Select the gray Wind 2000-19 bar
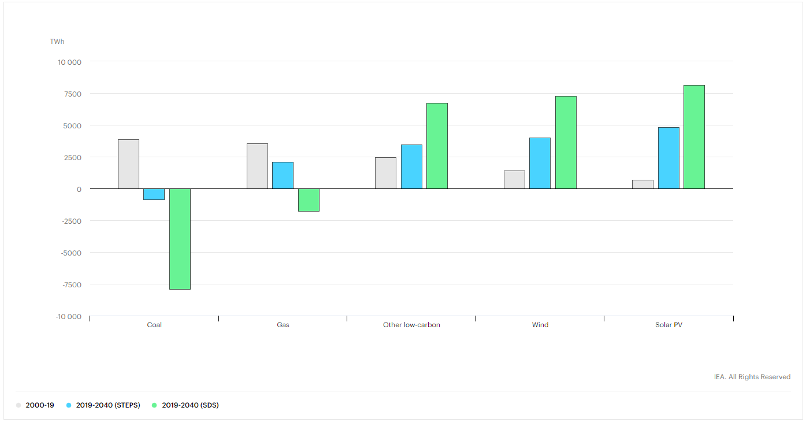806x422 pixels. click(x=514, y=180)
